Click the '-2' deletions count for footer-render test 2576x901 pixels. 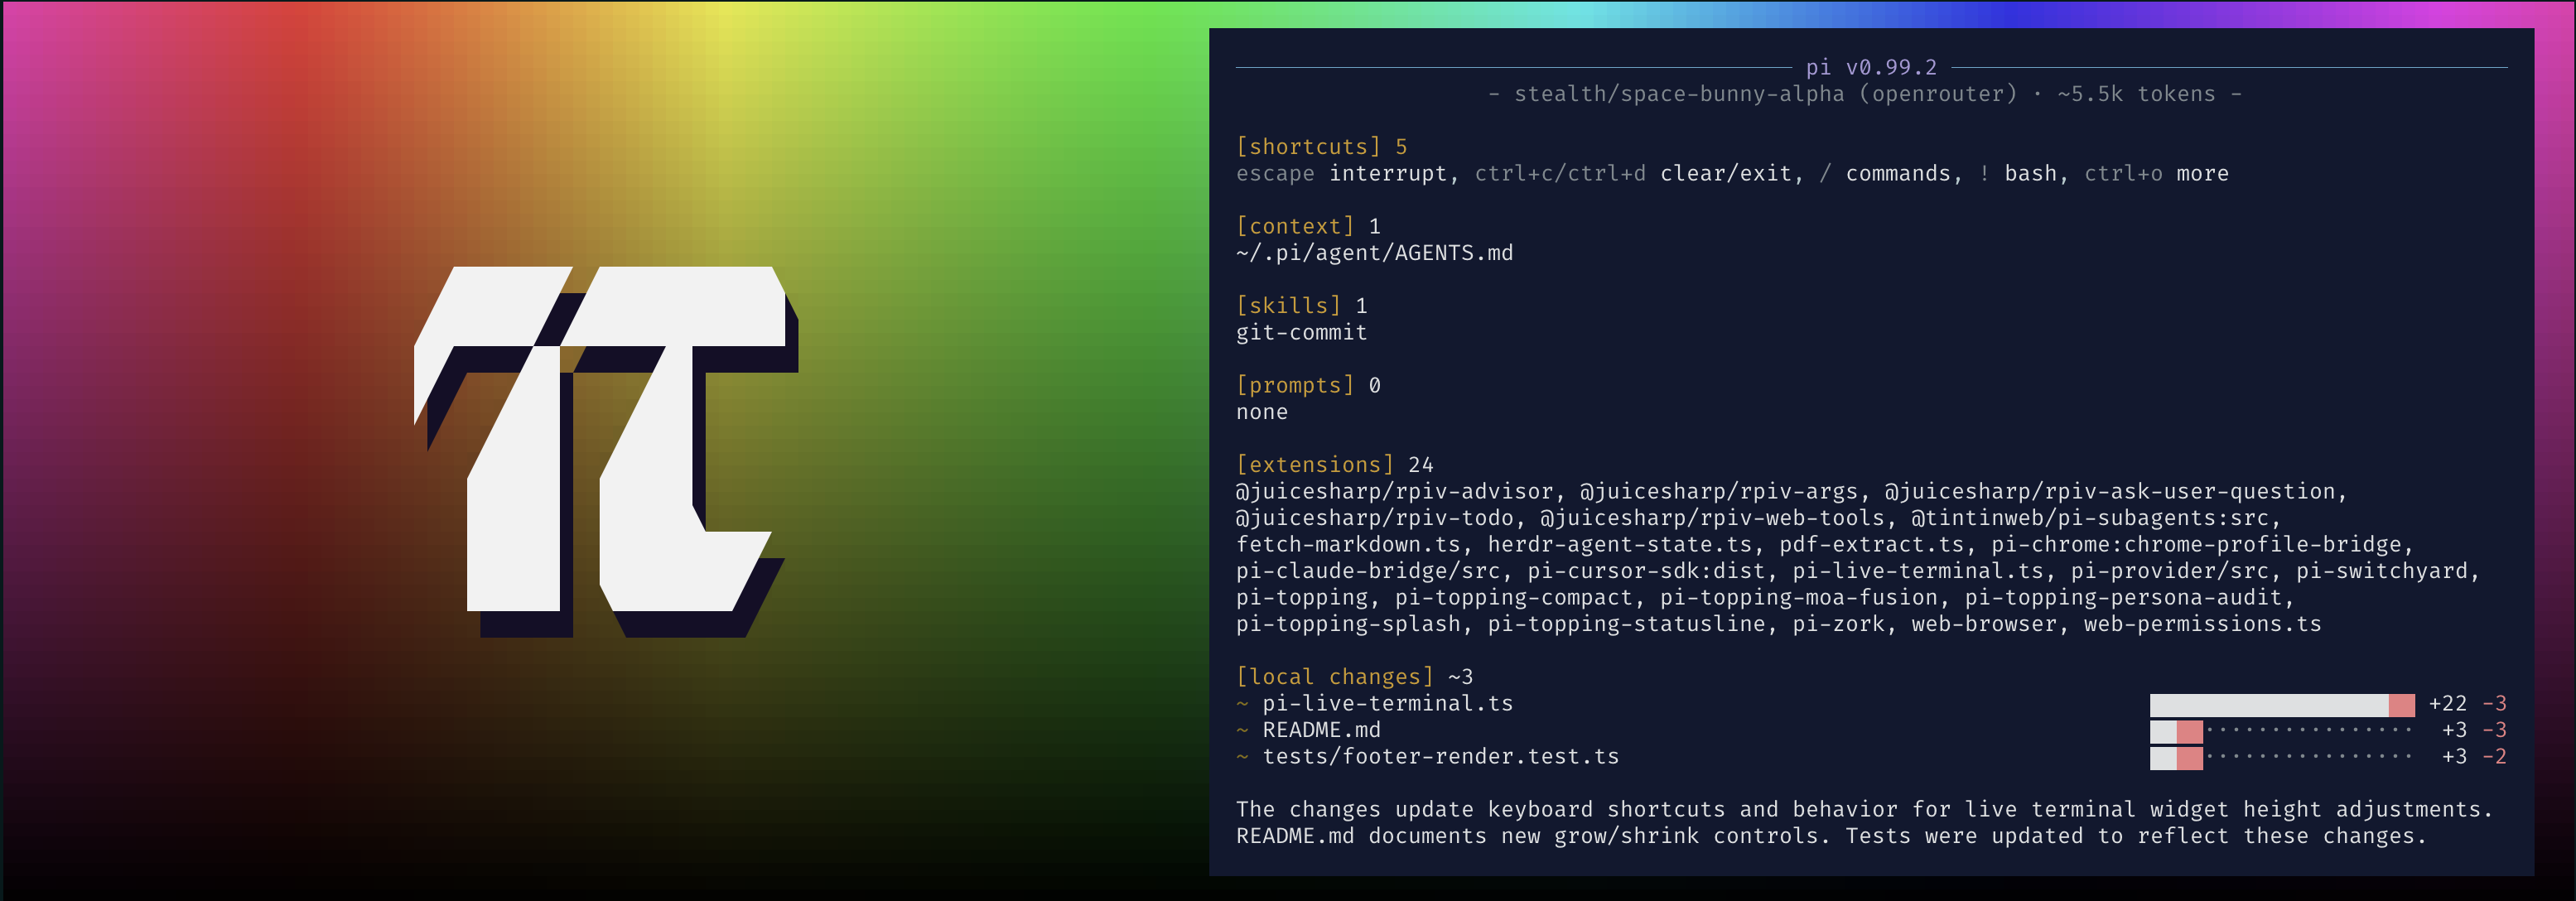tap(2494, 757)
